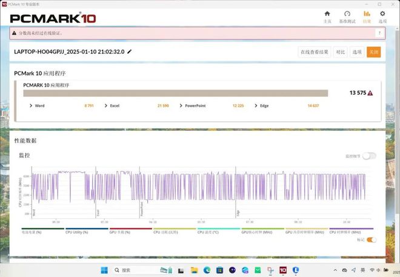Open the green app icon on the taskbar

coord(258,270)
